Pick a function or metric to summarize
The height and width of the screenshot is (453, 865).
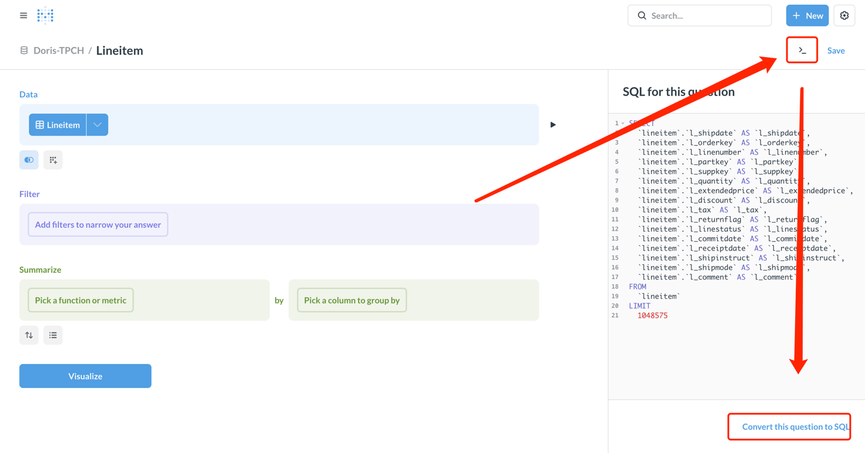click(80, 300)
